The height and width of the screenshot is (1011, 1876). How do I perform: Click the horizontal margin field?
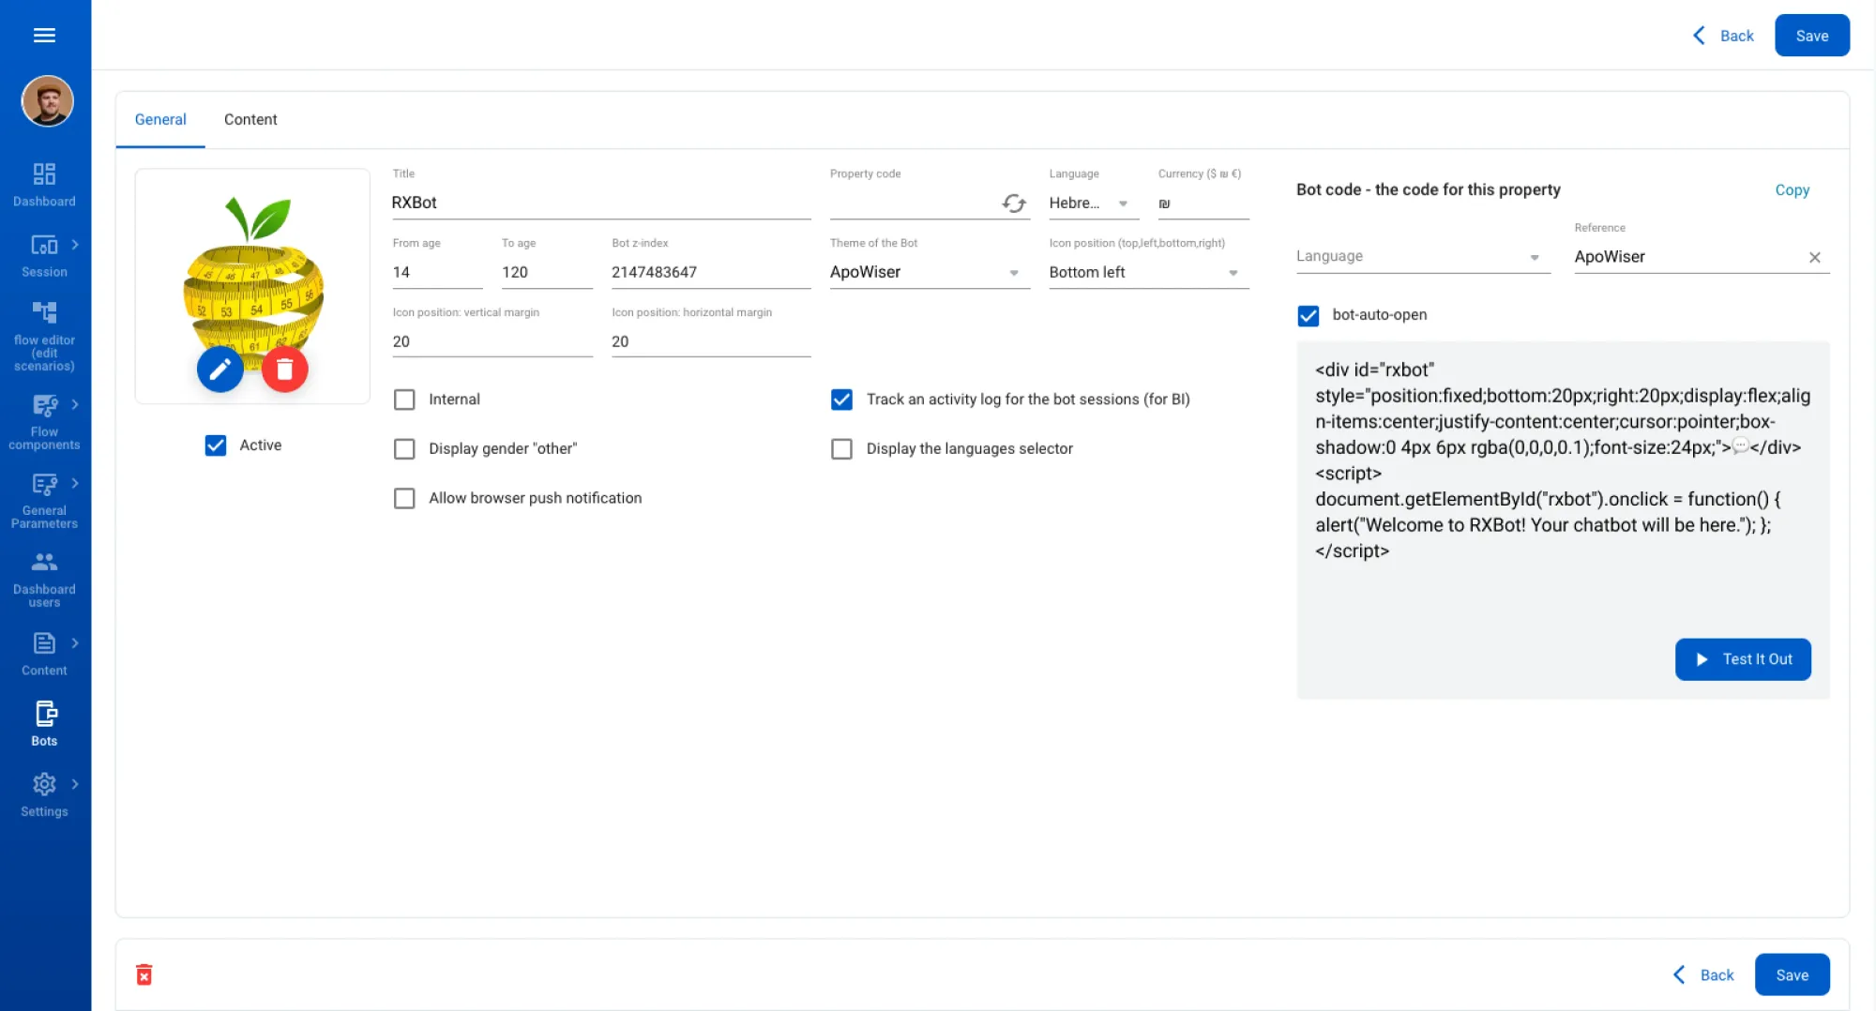pos(711,341)
